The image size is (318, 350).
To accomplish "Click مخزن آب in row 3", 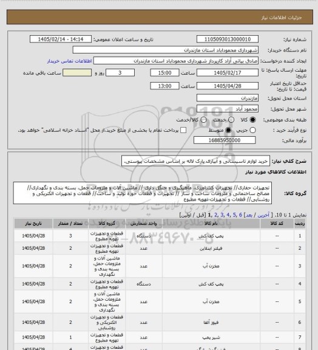I will click(x=211, y=266).
